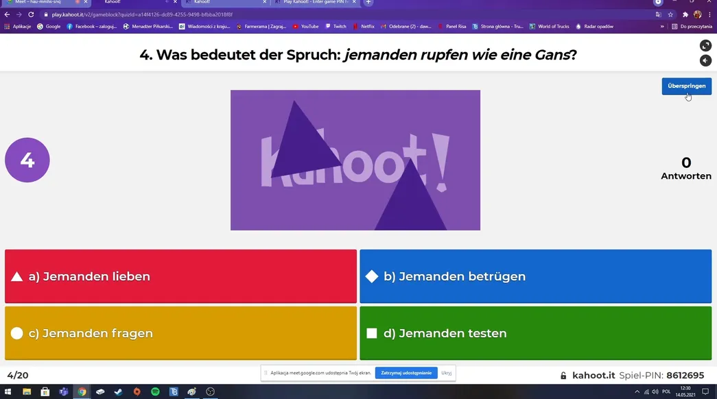Reload the page with refresh icon
This screenshot has width=717, height=399.
click(x=31, y=14)
